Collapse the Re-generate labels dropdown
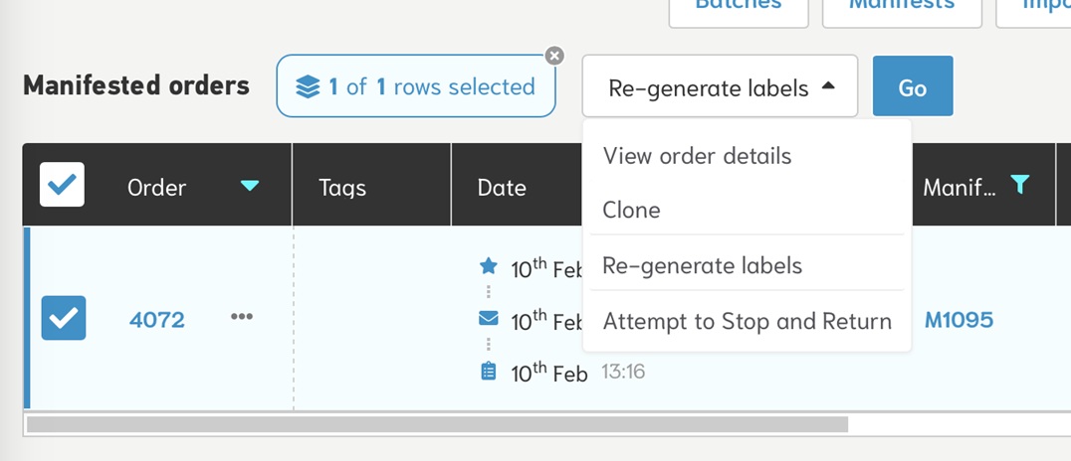 [720, 87]
